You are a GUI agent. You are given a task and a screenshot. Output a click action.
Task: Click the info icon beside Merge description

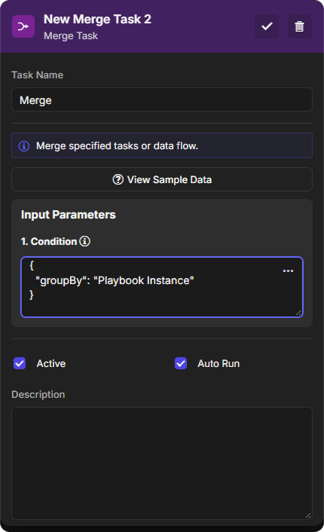(x=24, y=146)
